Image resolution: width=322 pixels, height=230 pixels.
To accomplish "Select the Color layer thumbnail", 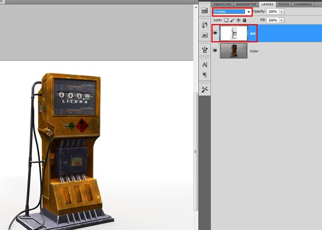I will coord(233,51).
